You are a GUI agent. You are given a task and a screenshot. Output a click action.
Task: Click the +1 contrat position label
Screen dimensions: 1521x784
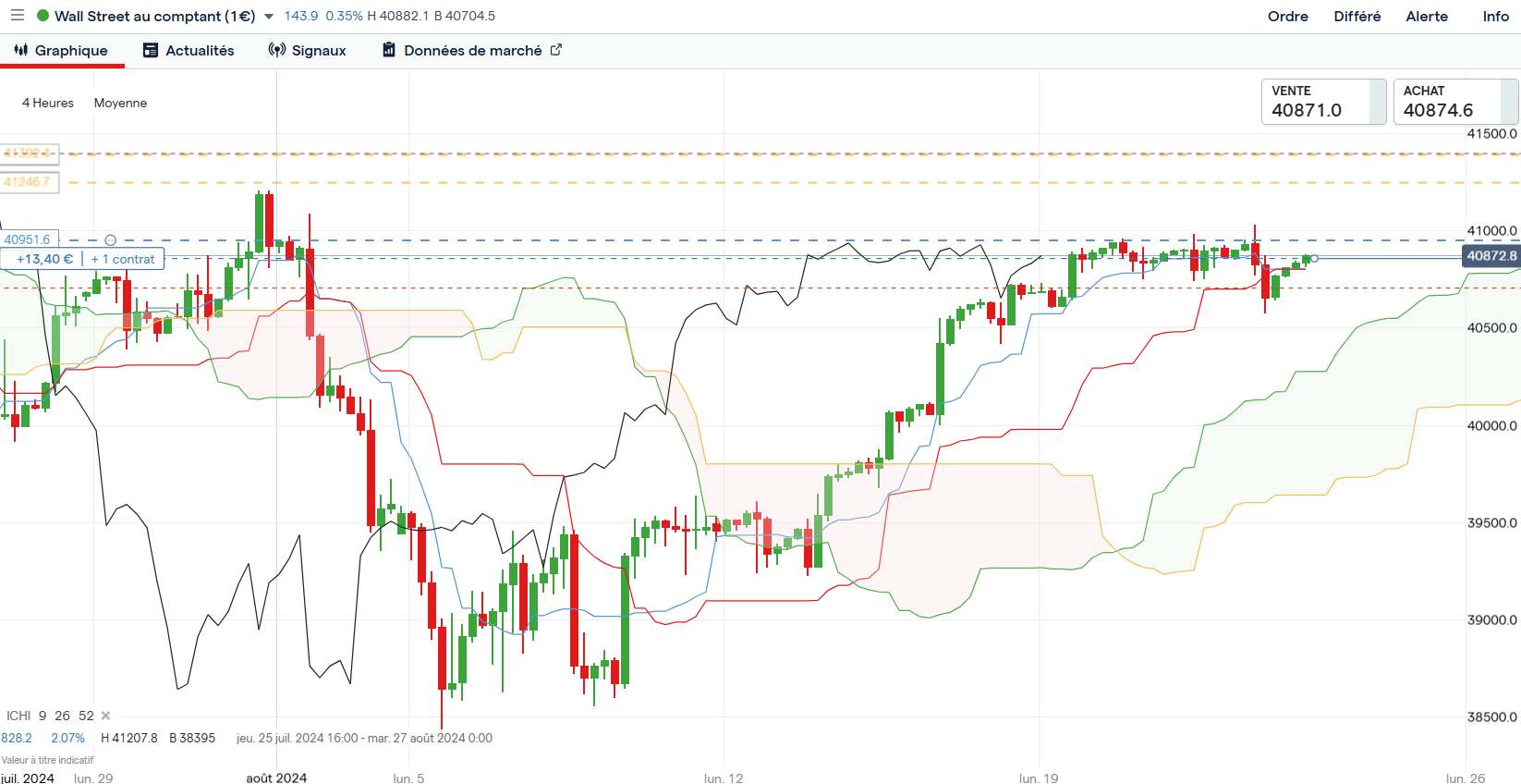click(124, 259)
